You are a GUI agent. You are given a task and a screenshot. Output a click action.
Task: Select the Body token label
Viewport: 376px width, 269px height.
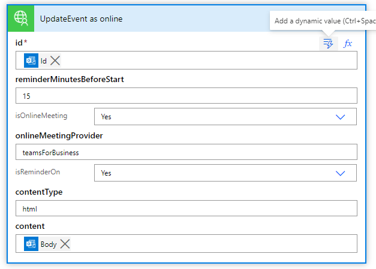click(x=49, y=244)
